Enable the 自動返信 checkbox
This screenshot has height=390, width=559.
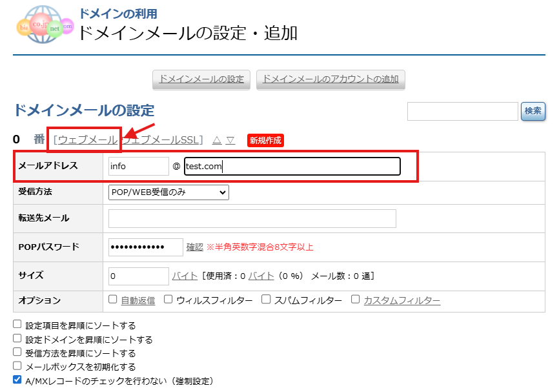[x=113, y=300]
